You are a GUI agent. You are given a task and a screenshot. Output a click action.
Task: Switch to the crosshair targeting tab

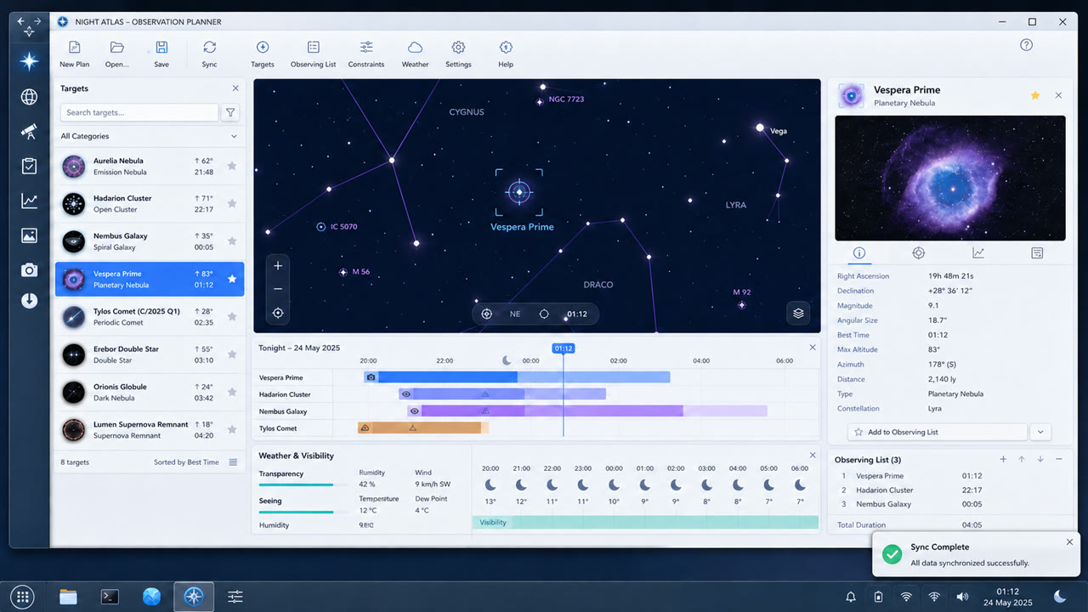tap(919, 253)
